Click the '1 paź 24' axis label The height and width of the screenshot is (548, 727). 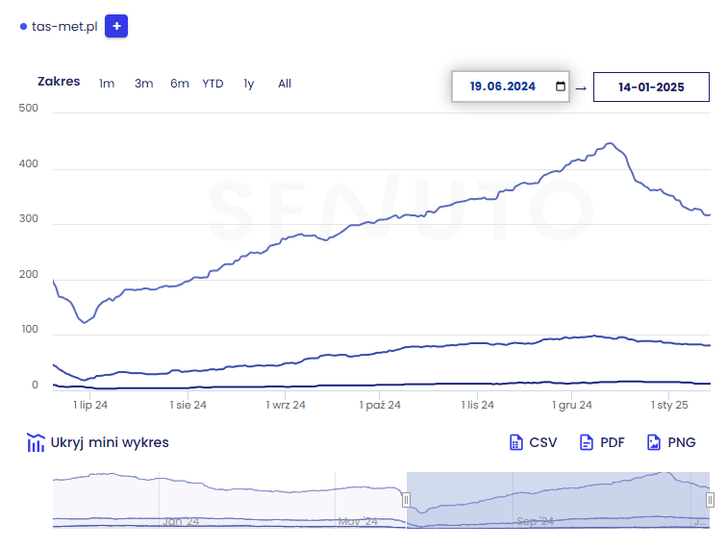coord(380,405)
